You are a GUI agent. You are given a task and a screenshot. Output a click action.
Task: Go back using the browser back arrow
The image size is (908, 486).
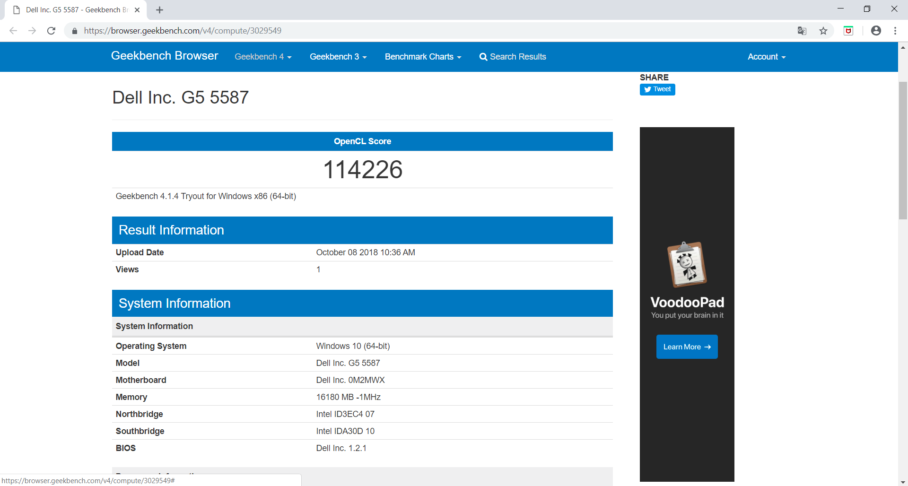[13, 31]
